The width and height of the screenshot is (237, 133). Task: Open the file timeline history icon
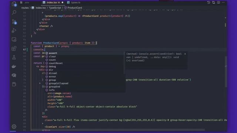coord(208,3)
